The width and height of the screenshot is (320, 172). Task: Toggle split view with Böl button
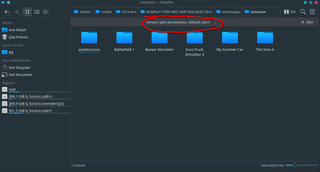point(290,12)
